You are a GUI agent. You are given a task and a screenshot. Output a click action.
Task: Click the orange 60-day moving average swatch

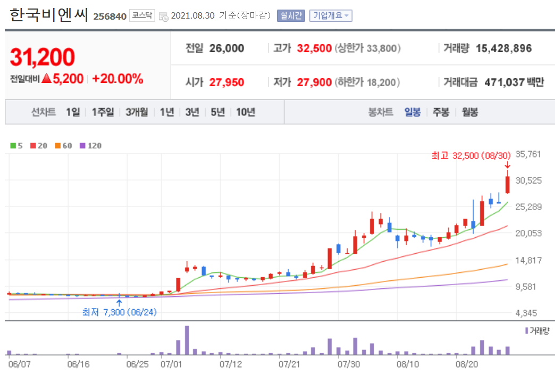pyautogui.click(x=58, y=146)
